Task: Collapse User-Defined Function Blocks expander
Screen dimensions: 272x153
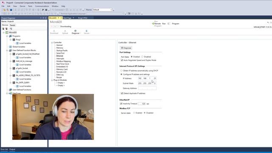Action: click(x=7, y=50)
